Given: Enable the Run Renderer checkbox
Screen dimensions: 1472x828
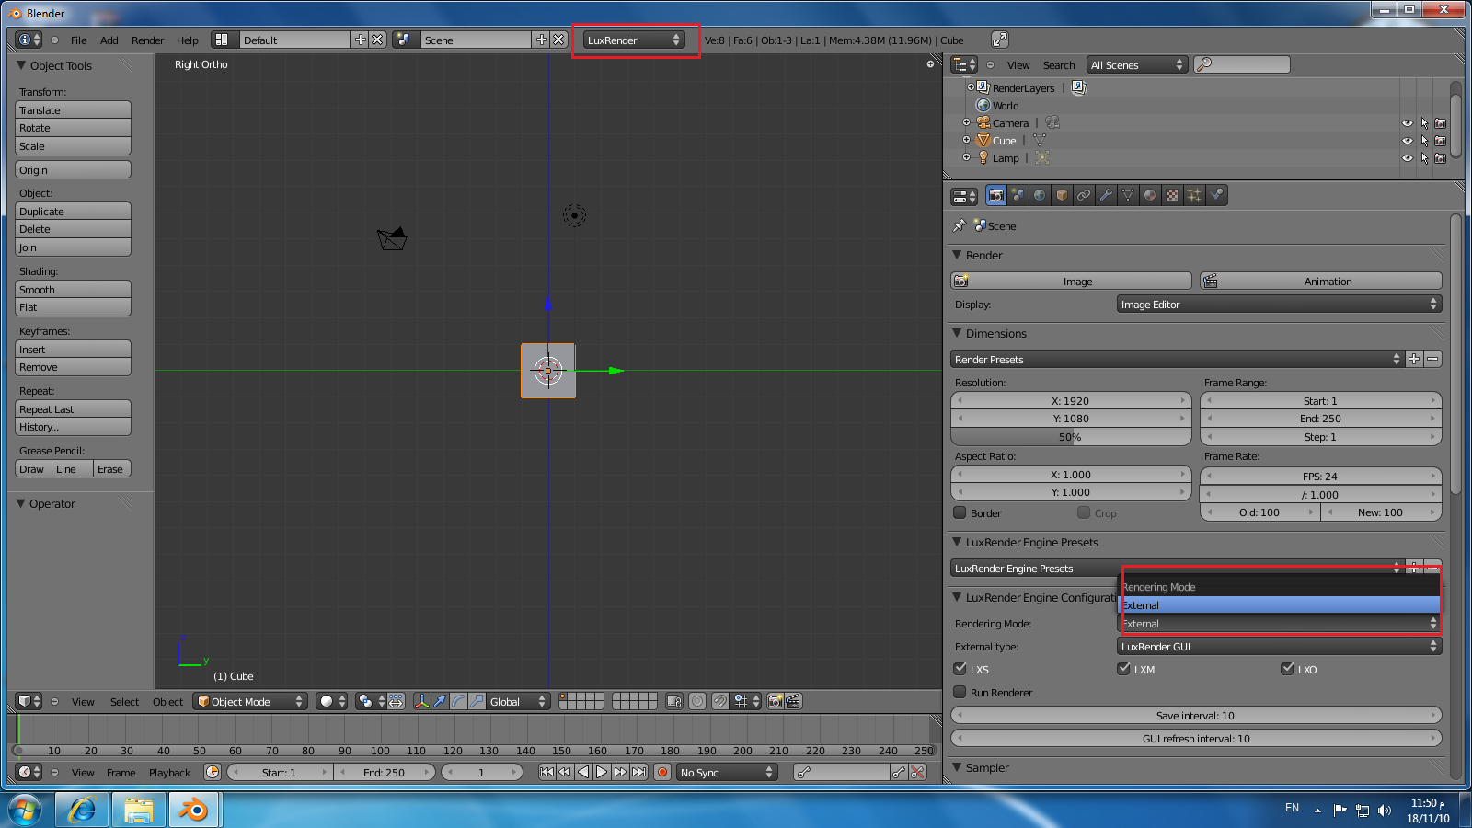Looking at the screenshot, I should 960,692.
